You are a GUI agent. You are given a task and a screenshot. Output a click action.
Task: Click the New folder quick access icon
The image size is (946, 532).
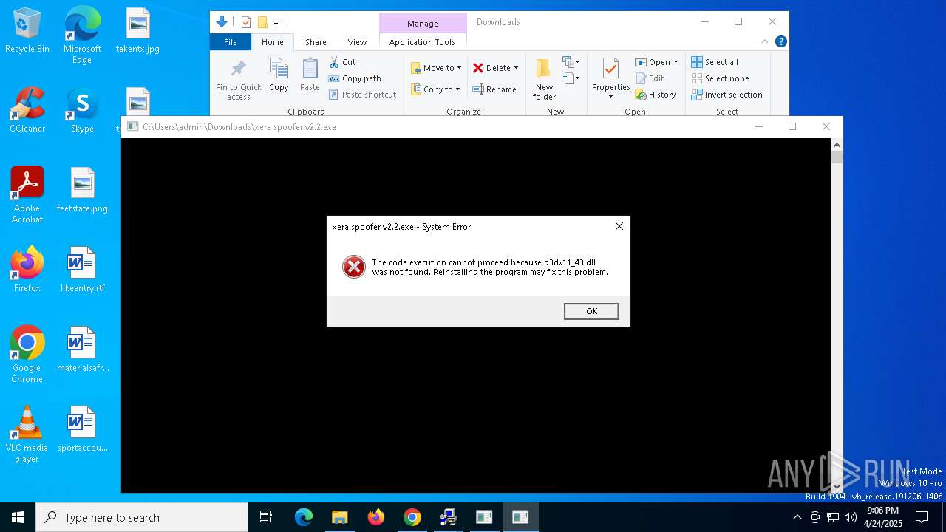[x=262, y=22]
